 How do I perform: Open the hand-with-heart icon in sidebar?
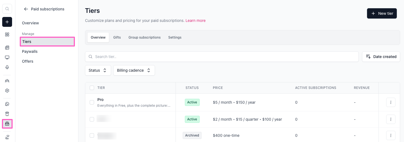(7, 137)
